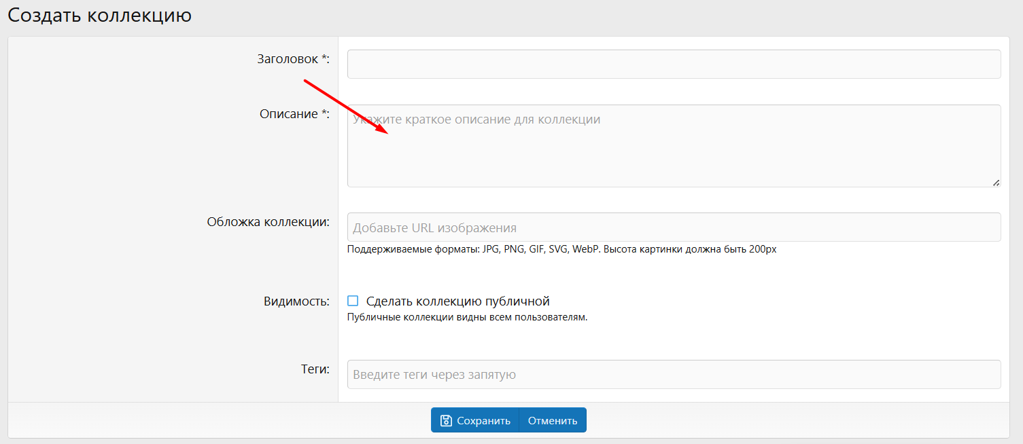Click inside the Описание text area
This screenshot has height=444, width=1023.
[x=673, y=153]
